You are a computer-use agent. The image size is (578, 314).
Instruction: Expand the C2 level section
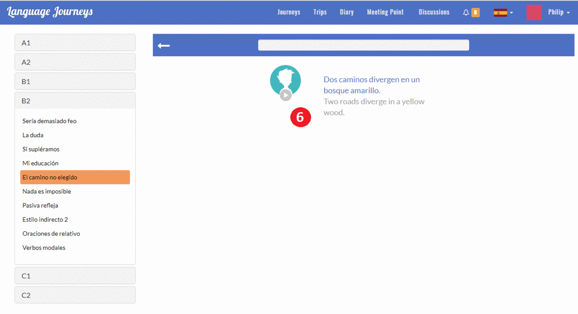pyautogui.click(x=75, y=295)
